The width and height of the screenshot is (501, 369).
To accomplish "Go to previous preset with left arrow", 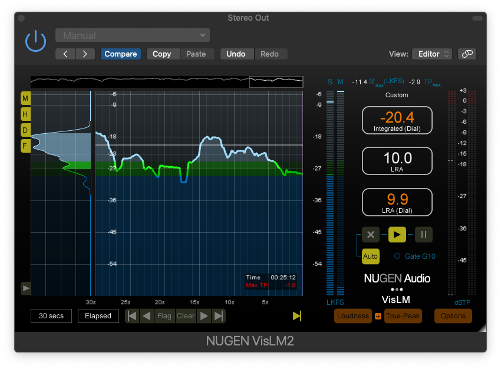I will 65,54.
